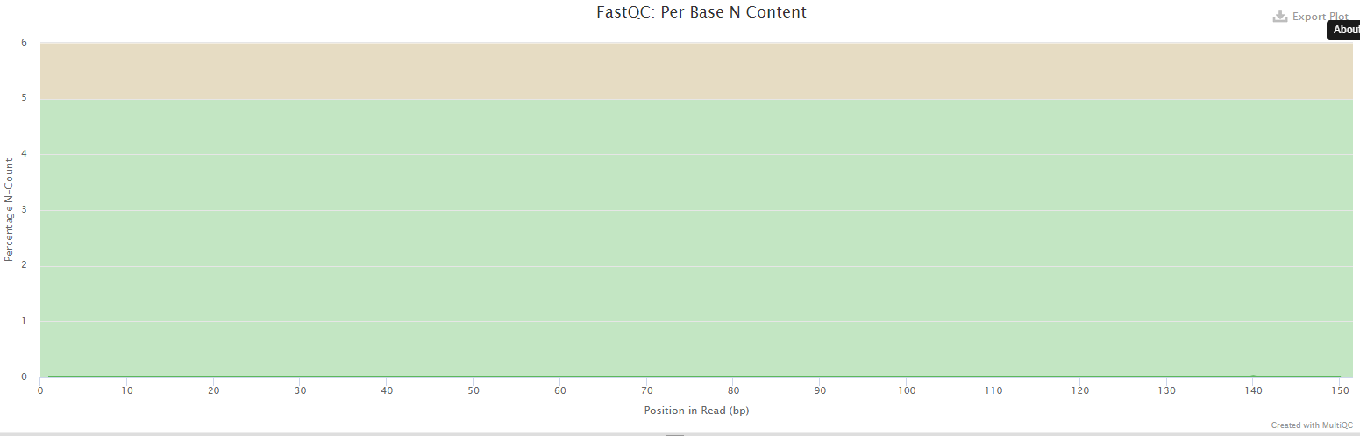Click the x-axis tick labeled 150

tap(1340, 390)
